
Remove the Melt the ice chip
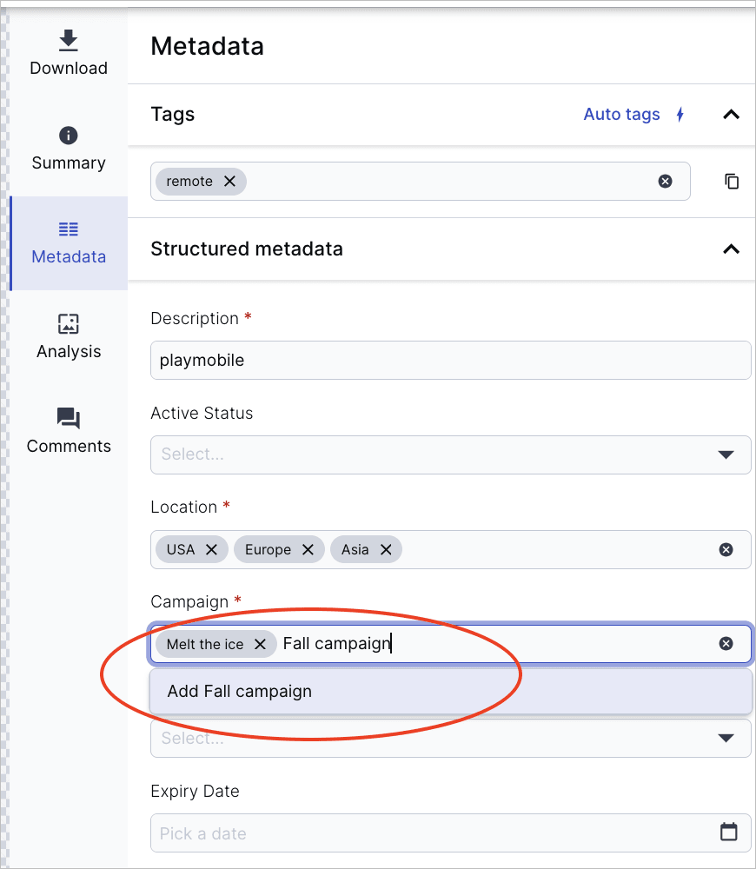click(x=260, y=644)
